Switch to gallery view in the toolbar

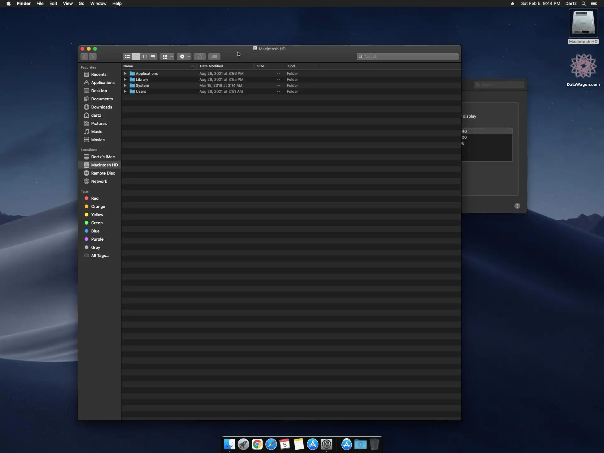pyautogui.click(x=153, y=57)
